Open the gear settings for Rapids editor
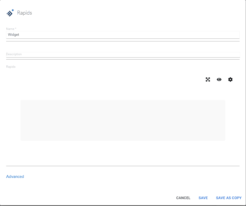The image size is (246, 206). click(x=230, y=79)
